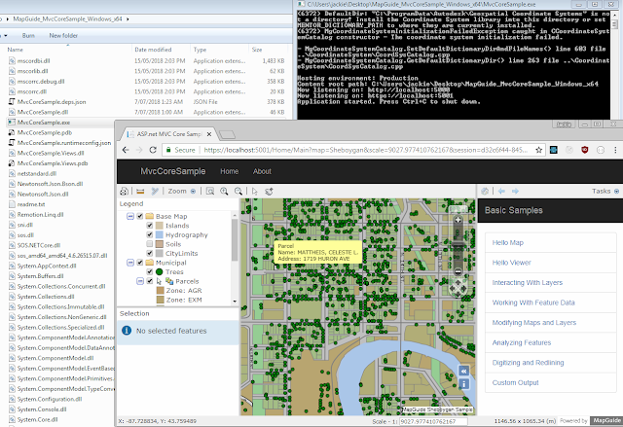Open Digitizing and Redlining sample
Image resolution: width=623 pixels, height=427 pixels.
[x=528, y=363]
